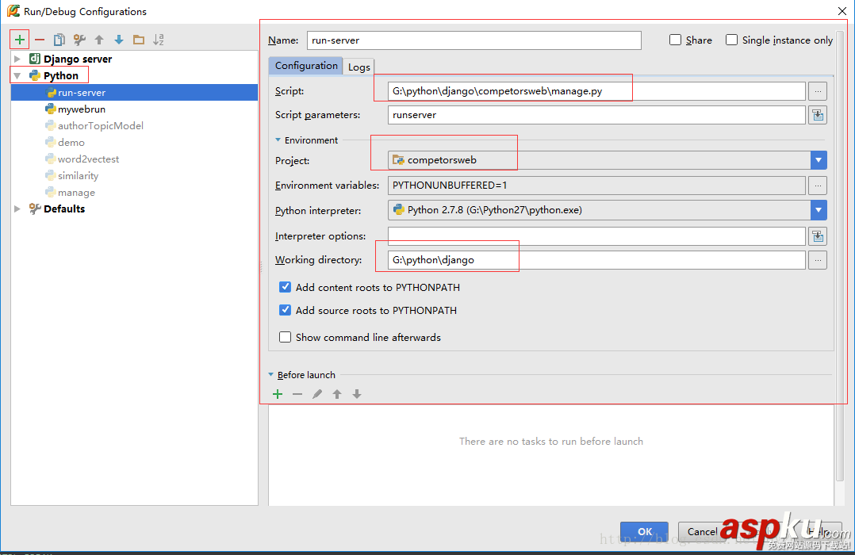
Task: Click Environment variables field
Action: click(x=596, y=186)
